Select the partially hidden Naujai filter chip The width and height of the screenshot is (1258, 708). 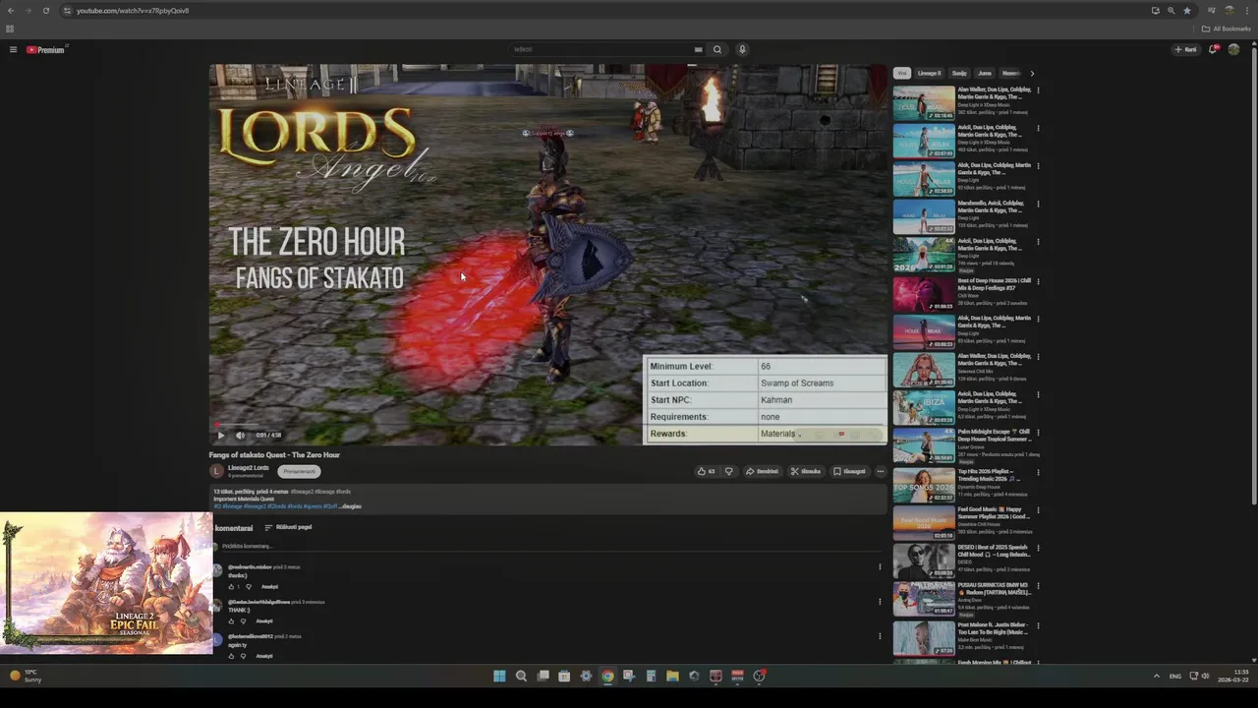tap(1010, 73)
